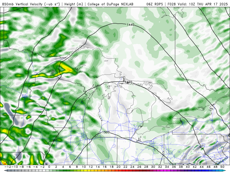Viewport: 230px width, 172px height.
Task: Click the 1500 height contour label
Action: pos(106,132)
